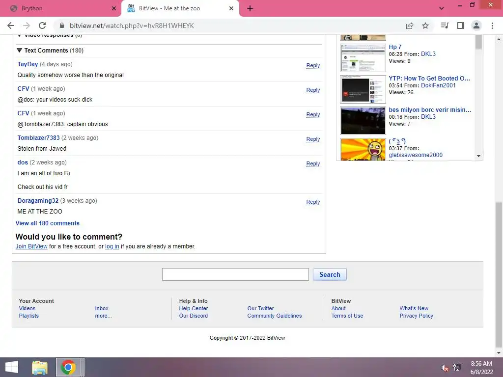Open the dos user profile
Viewport: 503px width, 377px height.
[x=23, y=162]
